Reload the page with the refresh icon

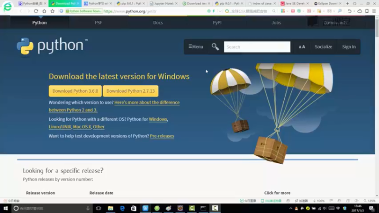click(36, 11)
